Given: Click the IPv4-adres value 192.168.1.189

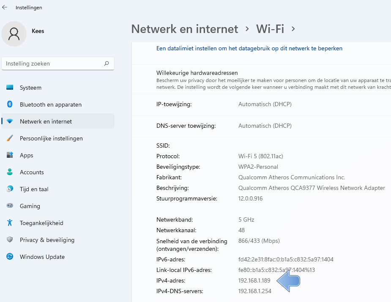Looking at the screenshot, I should tap(254, 280).
